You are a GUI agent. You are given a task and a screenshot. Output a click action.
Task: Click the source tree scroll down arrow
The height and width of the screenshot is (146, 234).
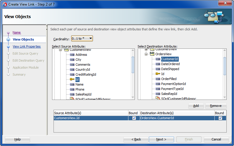click(x=133, y=98)
